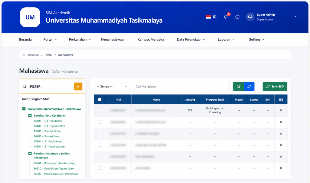The height and width of the screenshot is (183, 310).
Task: Click the Program Studi column header
Action: 215,99
